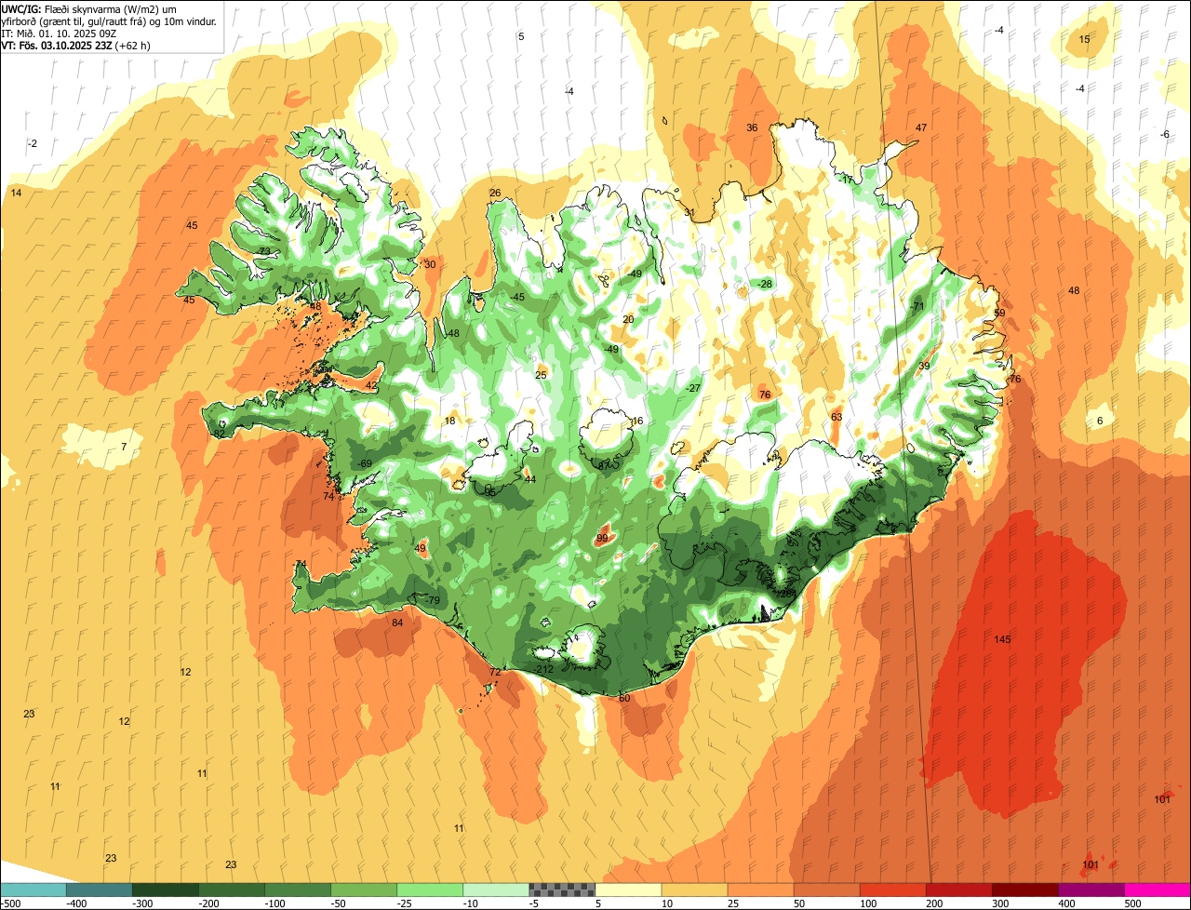
Task: Click the legend swatch between 25 and 50
Action: (760, 890)
